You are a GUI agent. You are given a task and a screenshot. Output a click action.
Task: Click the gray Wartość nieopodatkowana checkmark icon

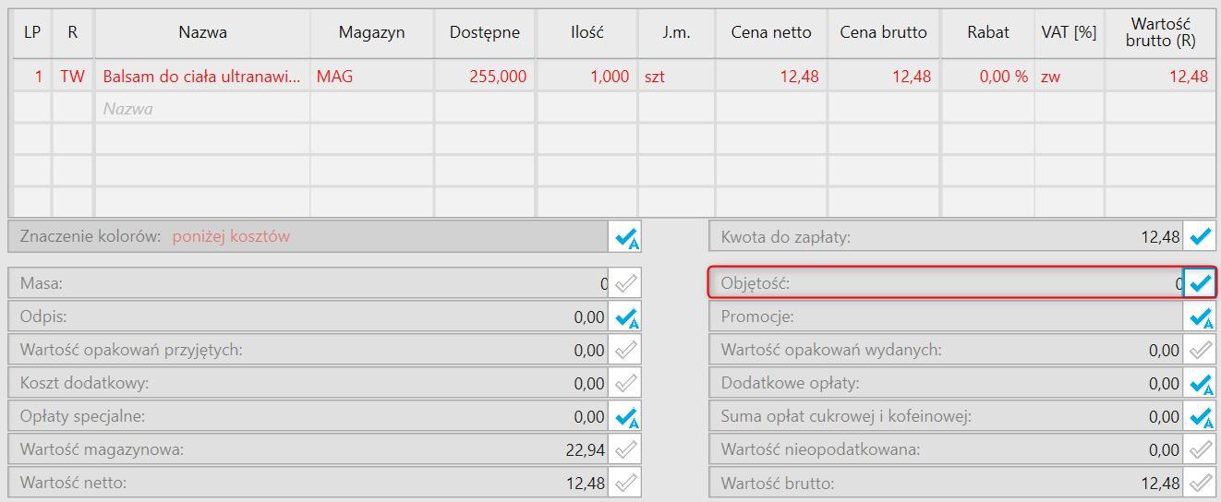[x=1201, y=450]
